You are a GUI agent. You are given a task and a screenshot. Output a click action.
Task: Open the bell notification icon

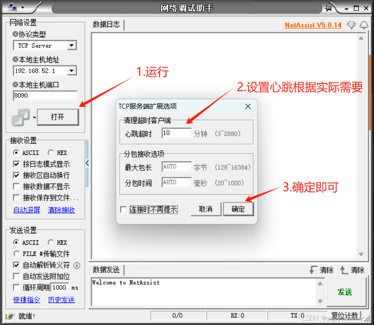(364, 25)
